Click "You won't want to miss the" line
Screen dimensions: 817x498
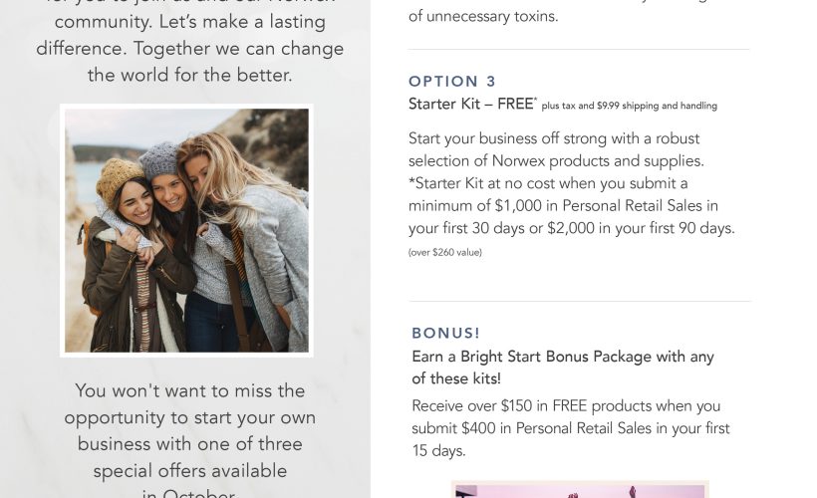(x=189, y=391)
